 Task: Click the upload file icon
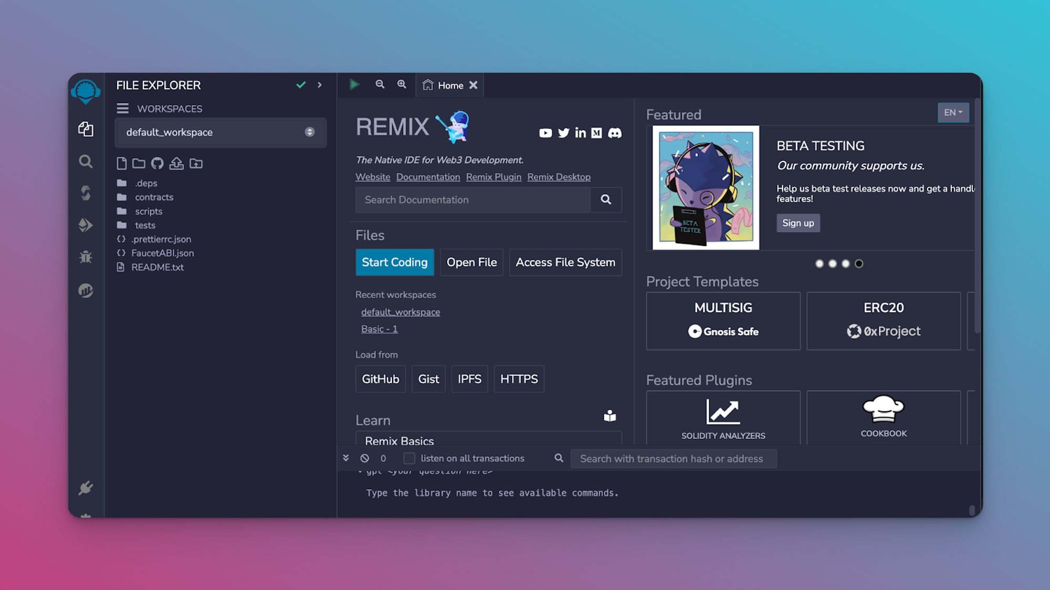click(x=176, y=163)
